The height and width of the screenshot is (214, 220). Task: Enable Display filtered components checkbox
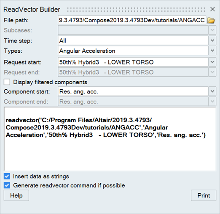click(7, 82)
